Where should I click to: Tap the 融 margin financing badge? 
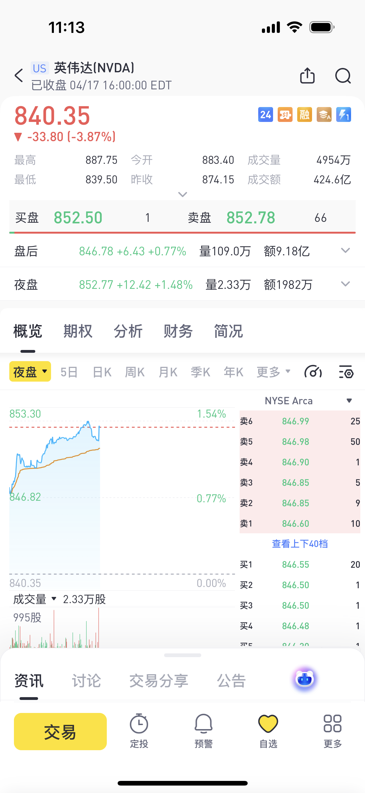305,115
